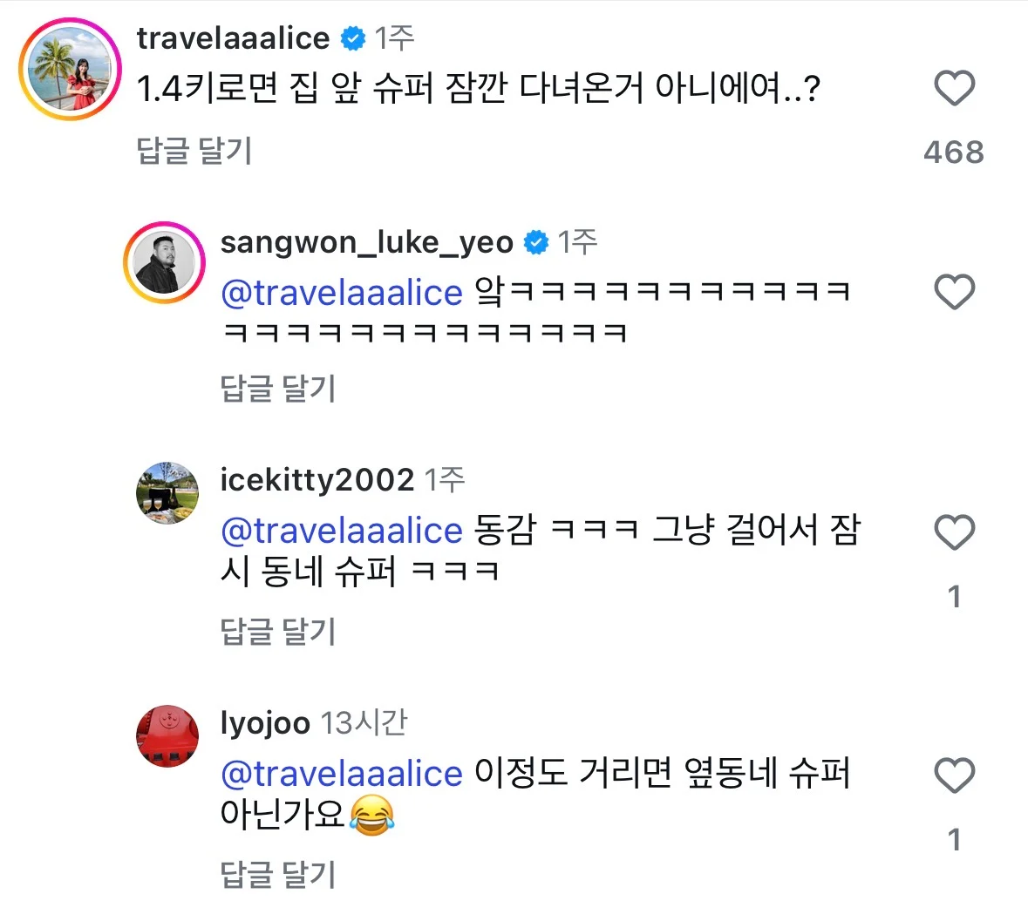The width and height of the screenshot is (1028, 921).
Task: Tap the heart on lyojoo's reply
Action: [x=954, y=775]
